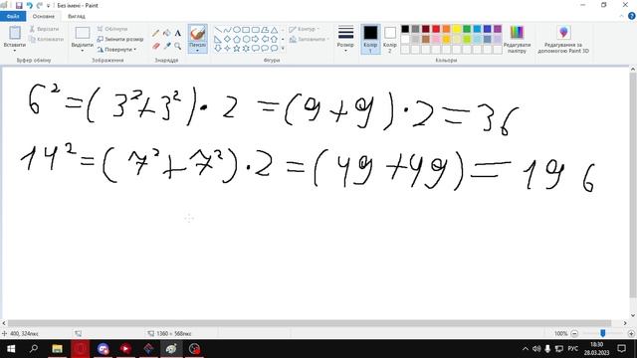Screen dimensions: 637x358
Task: Choose Color 1 as active color
Action: 370,39
